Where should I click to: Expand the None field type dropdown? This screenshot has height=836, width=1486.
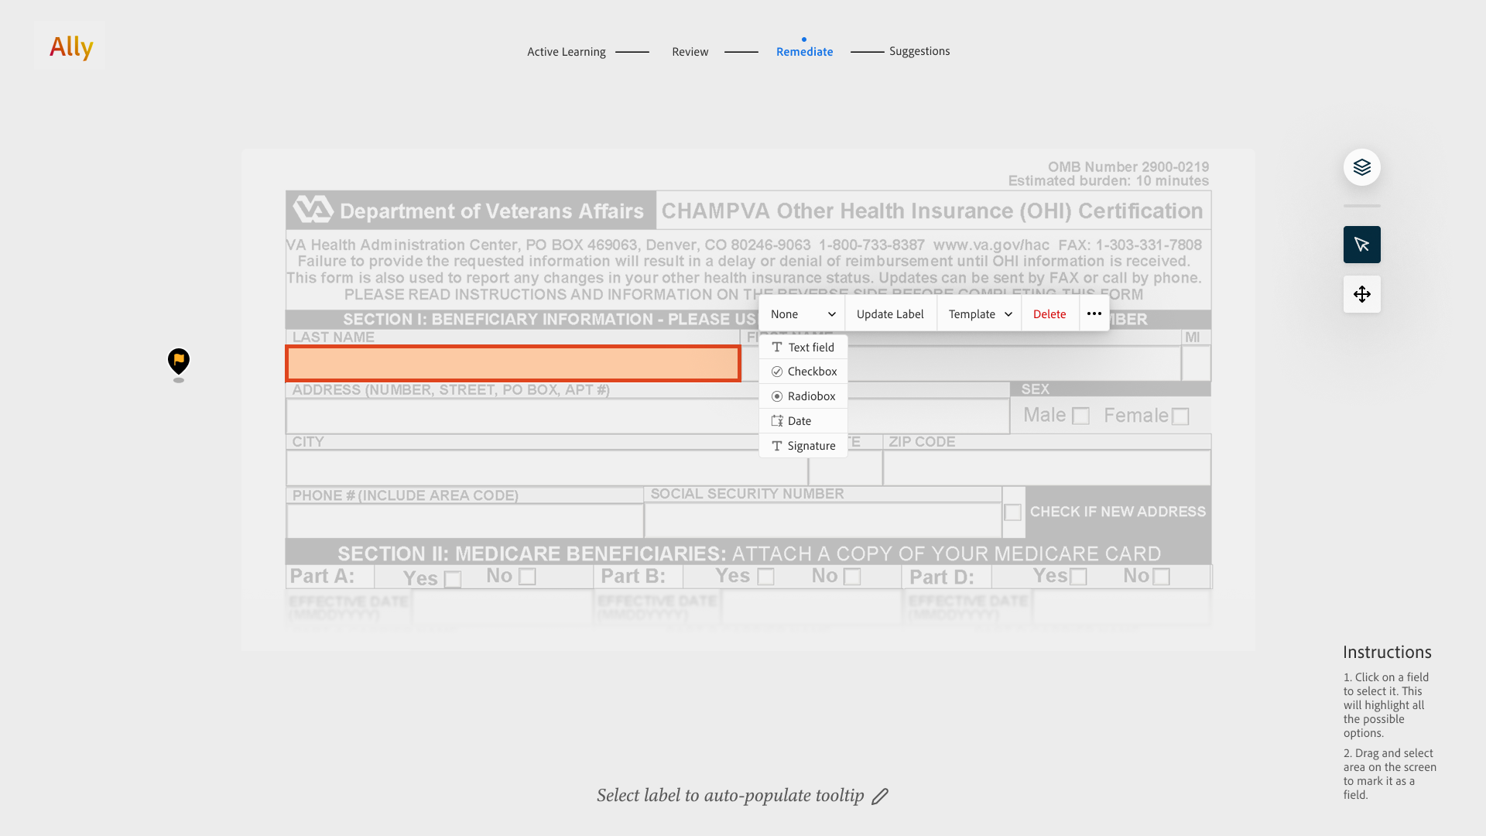[x=803, y=313]
